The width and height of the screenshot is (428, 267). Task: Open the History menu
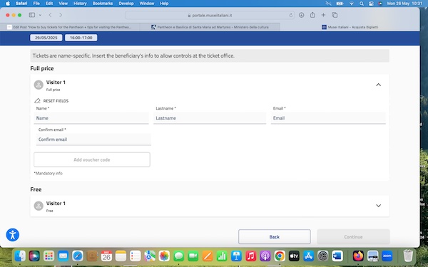pos(80,4)
